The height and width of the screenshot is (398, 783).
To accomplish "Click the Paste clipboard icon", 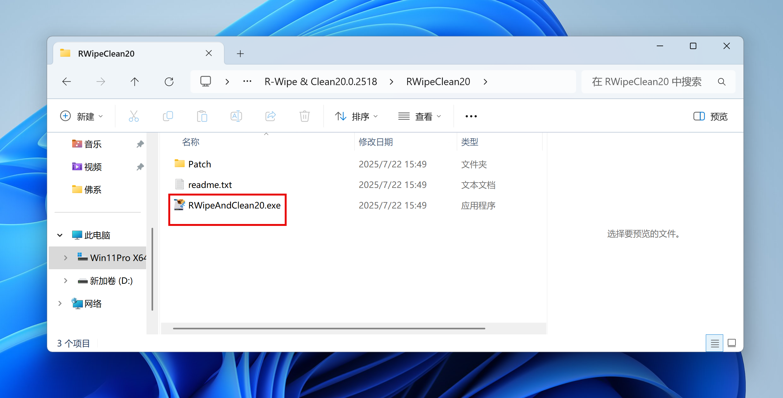I will click(x=202, y=116).
